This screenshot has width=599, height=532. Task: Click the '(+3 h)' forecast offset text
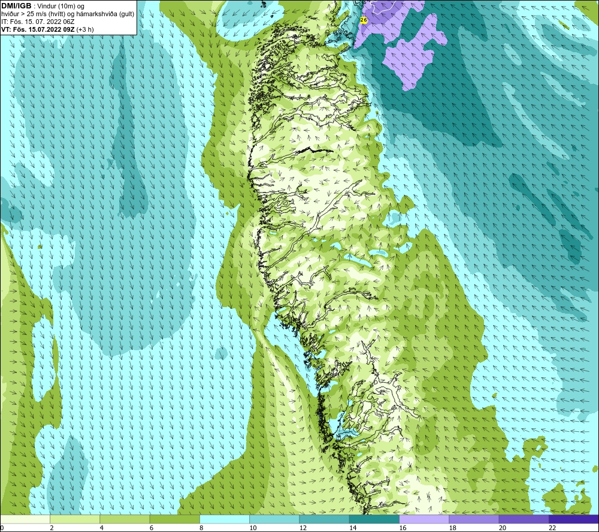85,29
